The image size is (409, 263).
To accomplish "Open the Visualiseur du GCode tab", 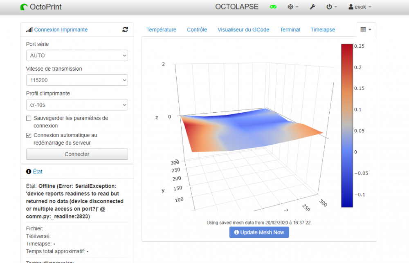I will pos(243,30).
